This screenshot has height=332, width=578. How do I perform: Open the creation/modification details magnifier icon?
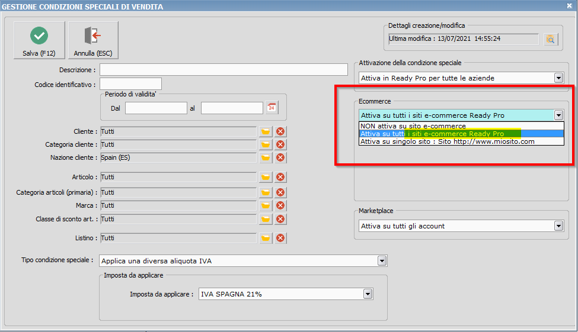click(x=551, y=39)
